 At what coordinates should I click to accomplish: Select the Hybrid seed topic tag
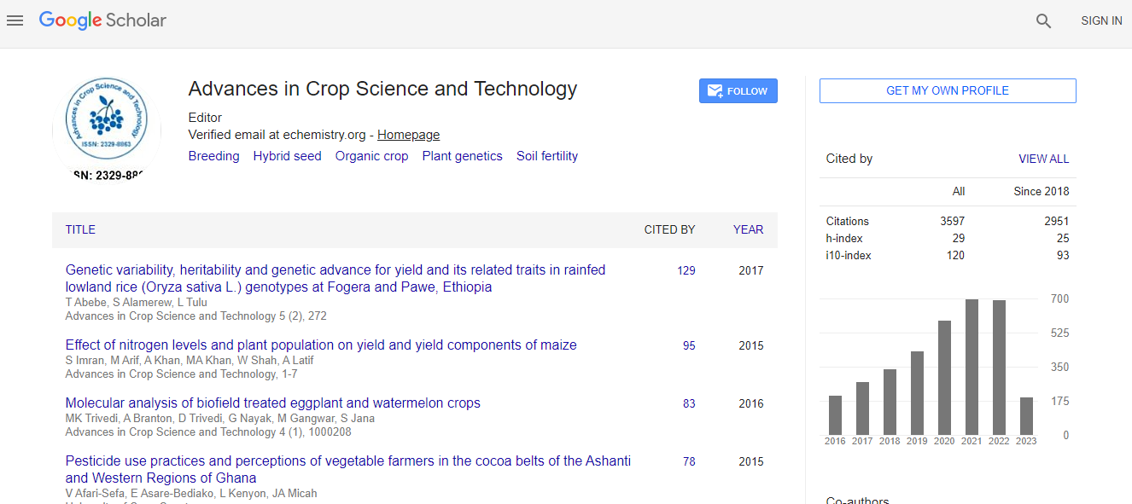(287, 156)
